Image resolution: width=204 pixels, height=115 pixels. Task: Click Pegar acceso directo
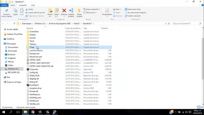[35, 16]
